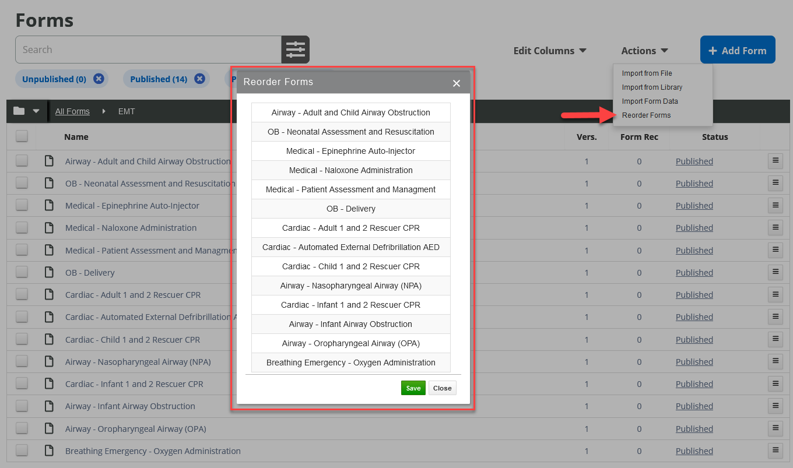Open row menu for Airway - Oropharyngeal Airway (OPA)
Image resolution: width=793 pixels, height=468 pixels.
pos(776,428)
